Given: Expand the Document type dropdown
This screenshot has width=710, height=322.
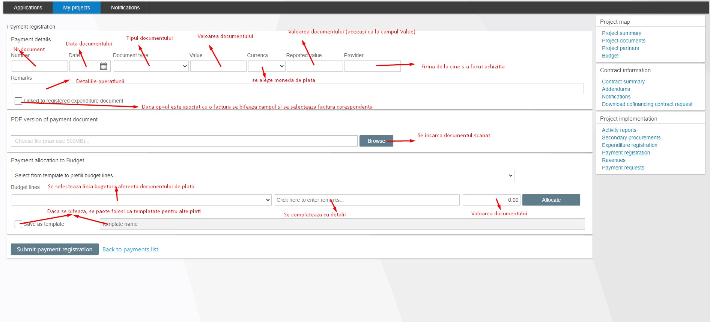Looking at the screenshot, I should (151, 67).
